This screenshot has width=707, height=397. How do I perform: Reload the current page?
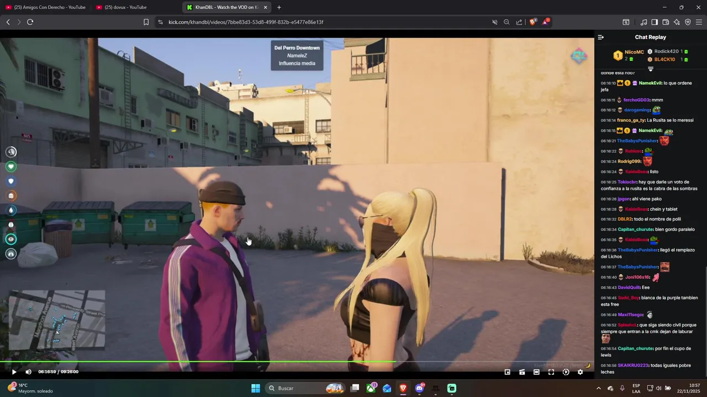30,22
